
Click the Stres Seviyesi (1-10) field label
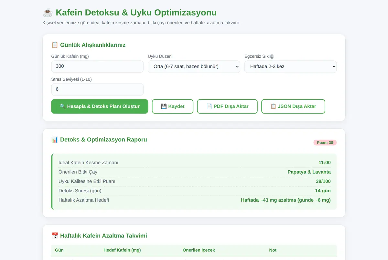71,79
